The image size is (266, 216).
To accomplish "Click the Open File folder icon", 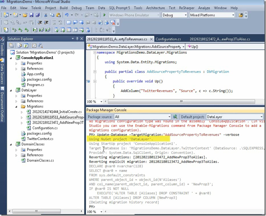I will click(25, 15).
